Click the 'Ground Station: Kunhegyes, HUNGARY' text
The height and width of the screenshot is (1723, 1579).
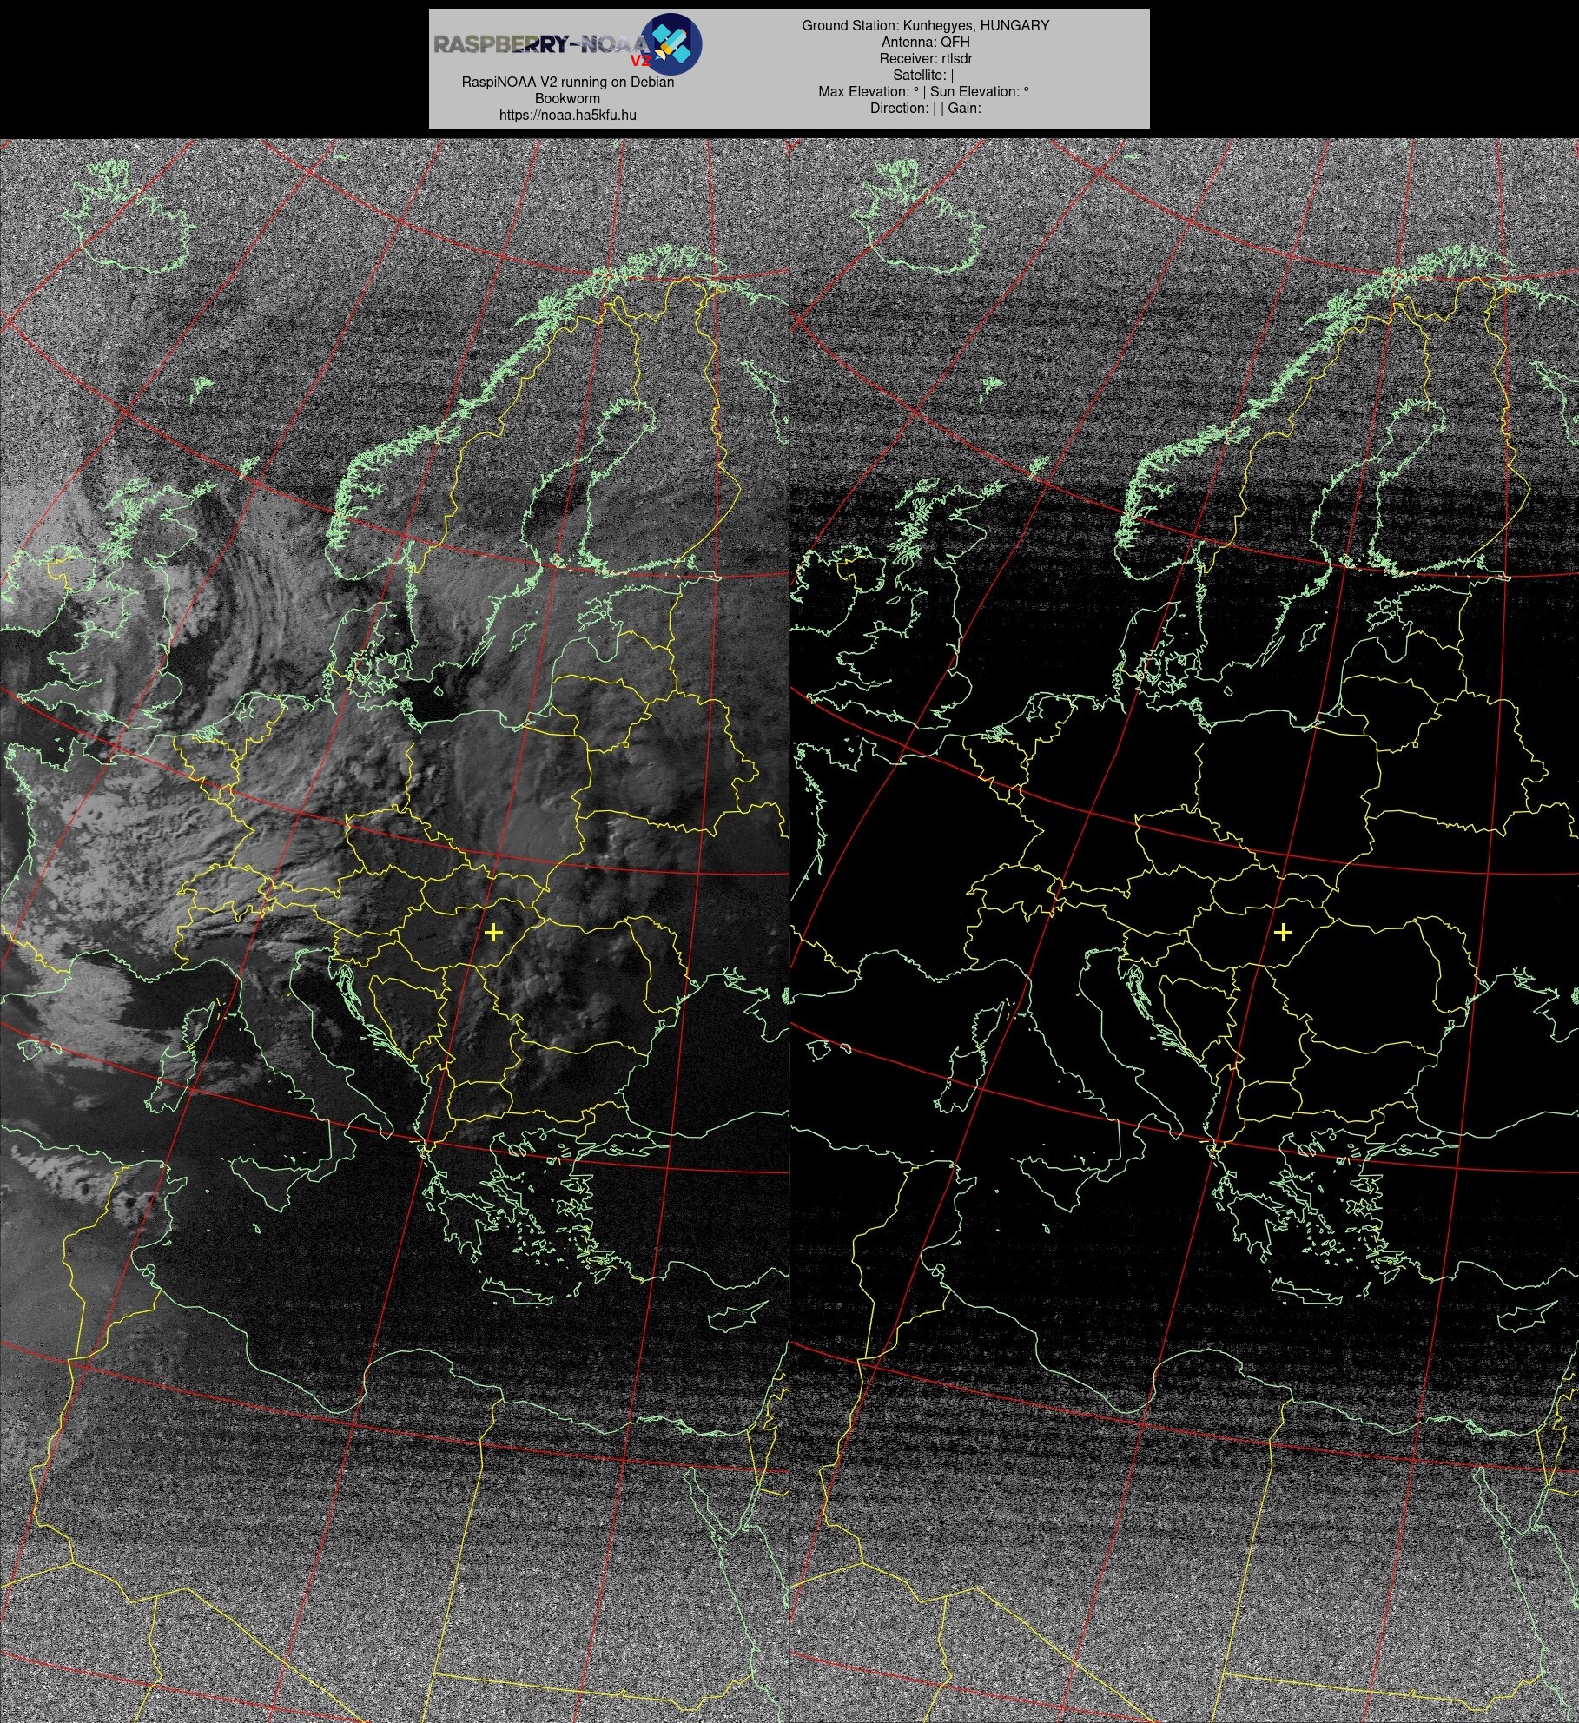click(925, 25)
